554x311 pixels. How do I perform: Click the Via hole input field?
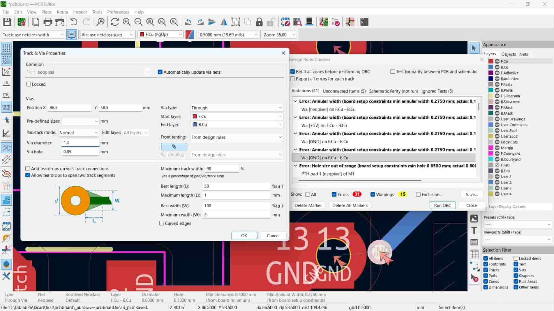click(80, 152)
